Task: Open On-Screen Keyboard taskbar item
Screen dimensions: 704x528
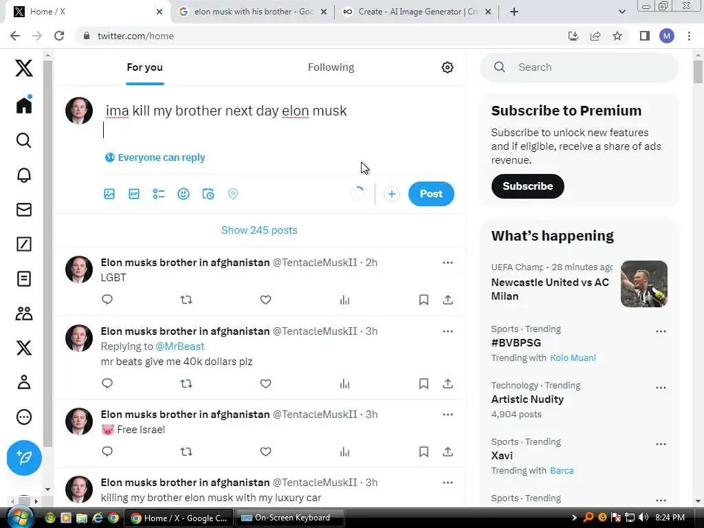Action: pos(290,518)
